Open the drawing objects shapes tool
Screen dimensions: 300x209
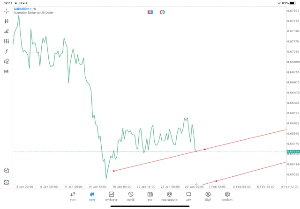pyautogui.click(x=6, y=61)
